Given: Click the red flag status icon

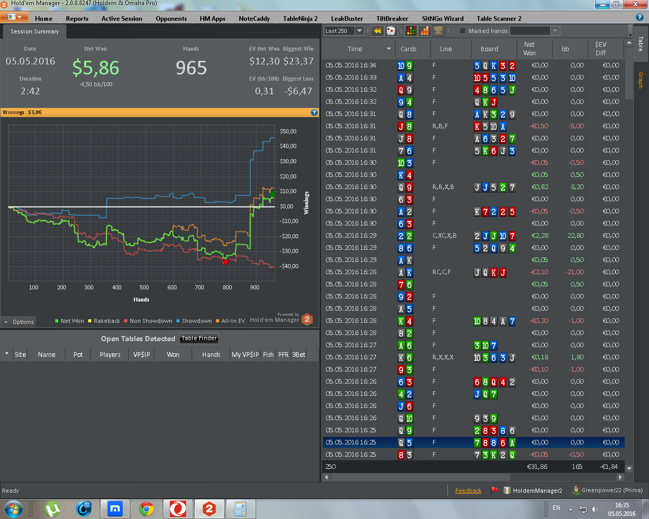Looking at the screenshot, I should tap(494, 491).
